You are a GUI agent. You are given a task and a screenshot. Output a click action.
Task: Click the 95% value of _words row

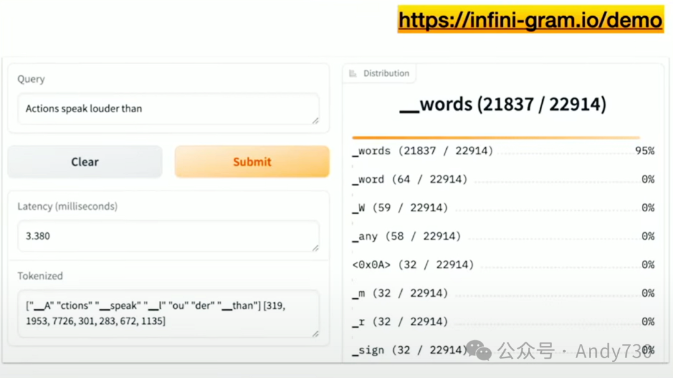[x=645, y=151]
